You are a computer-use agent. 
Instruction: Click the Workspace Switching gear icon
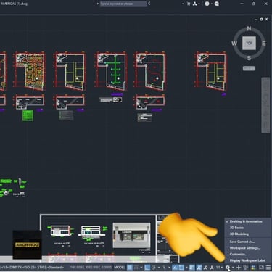pos(228,267)
